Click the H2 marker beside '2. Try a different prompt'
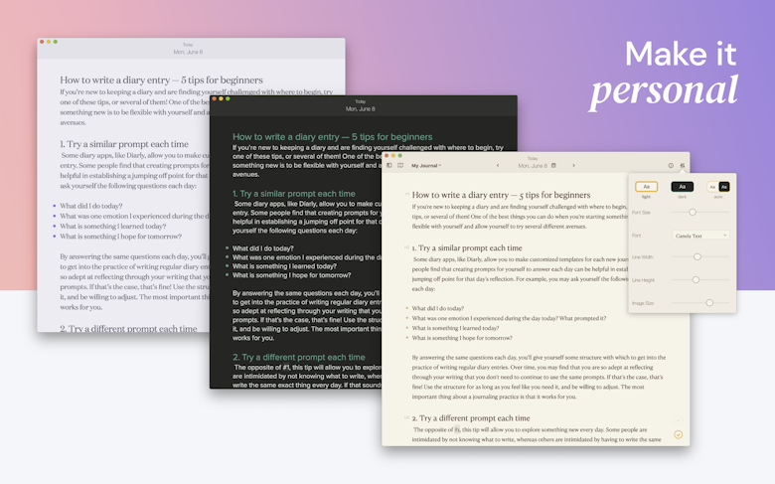The width and height of the screenshot is (775, 484). 406,417
